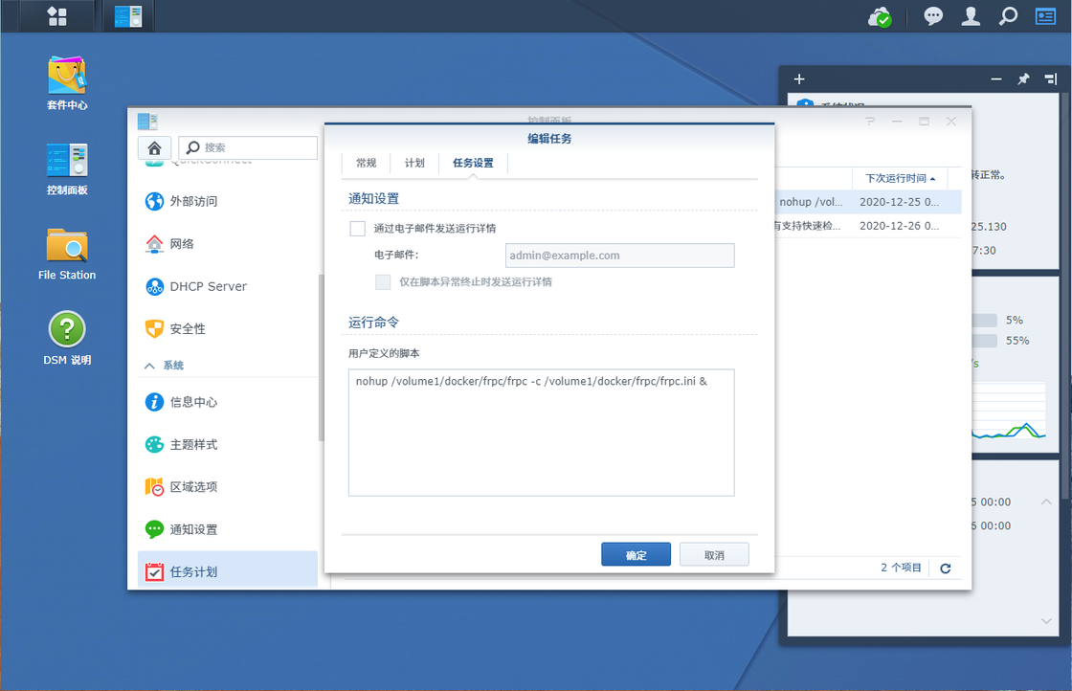This screenshot has height=691, width=1072.
Task: Open the DSM Help desktop icon
Action: (x=67, y=339)
